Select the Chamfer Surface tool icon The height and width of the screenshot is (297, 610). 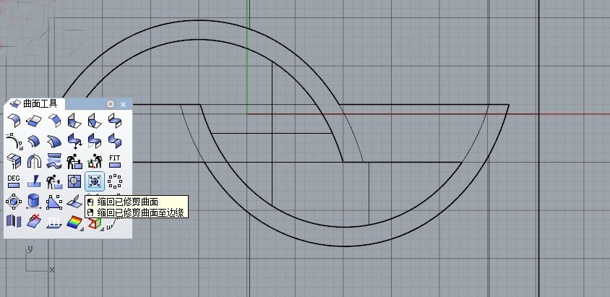click(x=54, y=120)
